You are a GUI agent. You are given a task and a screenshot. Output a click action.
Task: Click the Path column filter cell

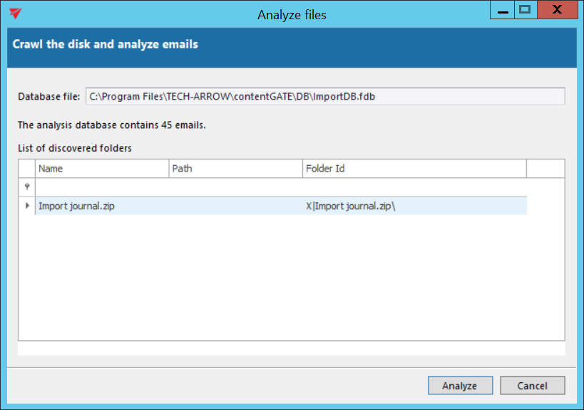[235, 186]
